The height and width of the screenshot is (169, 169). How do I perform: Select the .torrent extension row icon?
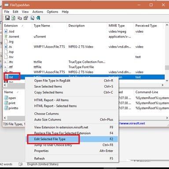click(x=6, y=37)
